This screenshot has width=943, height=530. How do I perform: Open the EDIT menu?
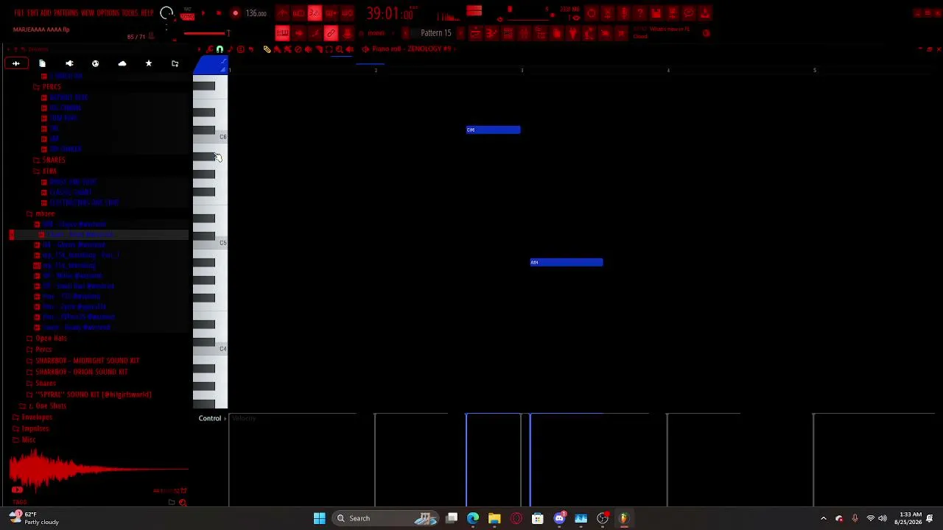(33, 13)
